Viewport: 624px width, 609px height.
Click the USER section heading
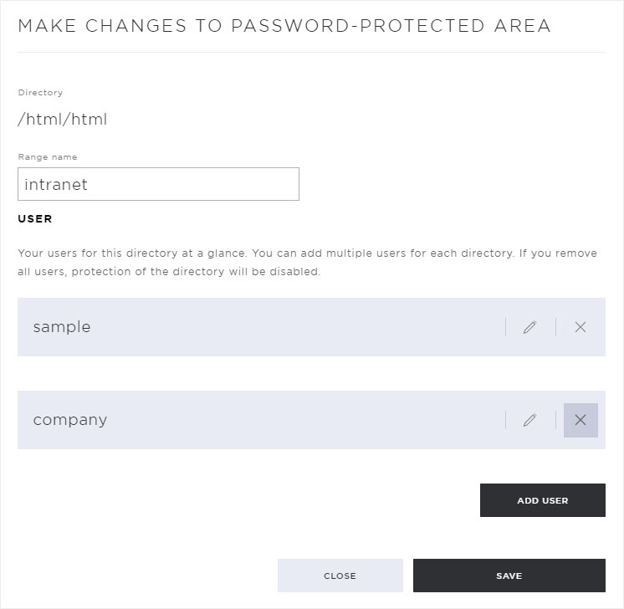click(35, 219)
